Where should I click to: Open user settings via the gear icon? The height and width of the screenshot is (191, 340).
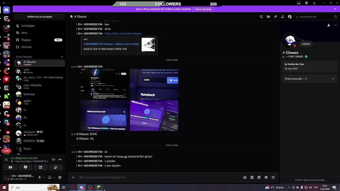pos(60,177)
